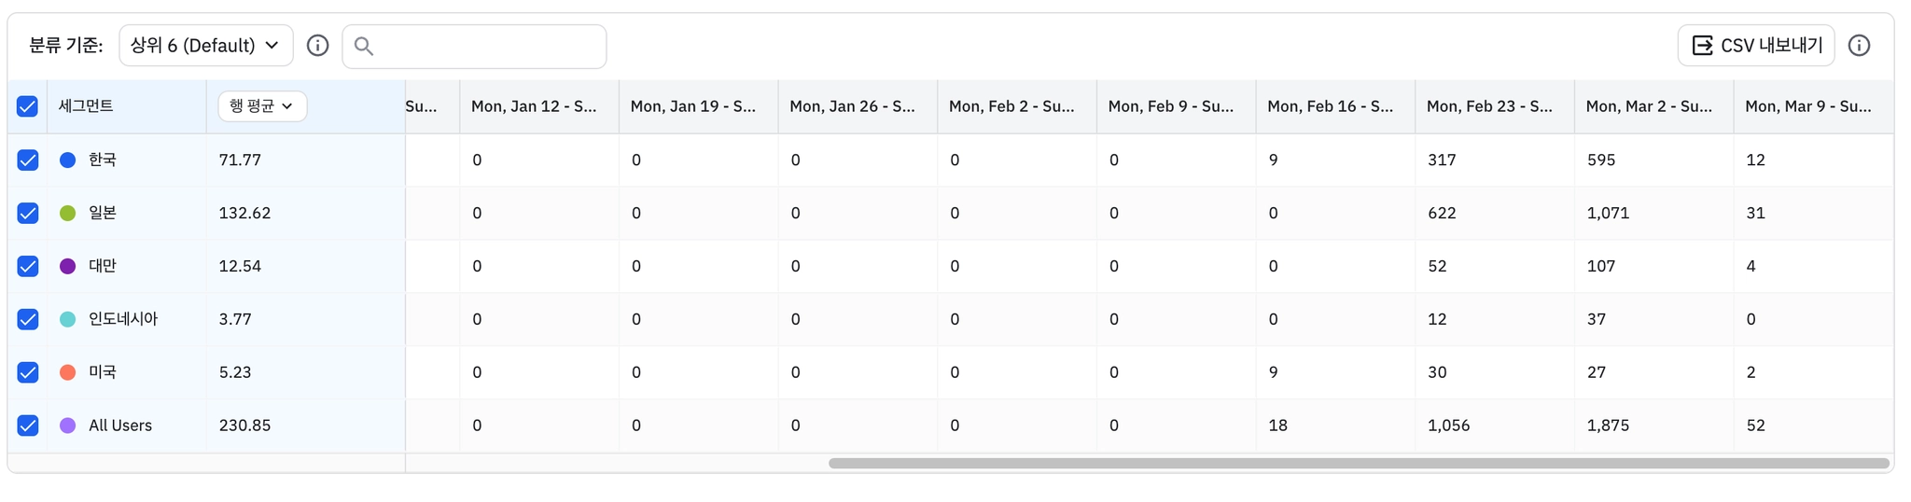Image resolution: width=1911 pixels, height=502 pixels.
Task: Click the info icon next to CSV export
Action: pos(1859,46)
